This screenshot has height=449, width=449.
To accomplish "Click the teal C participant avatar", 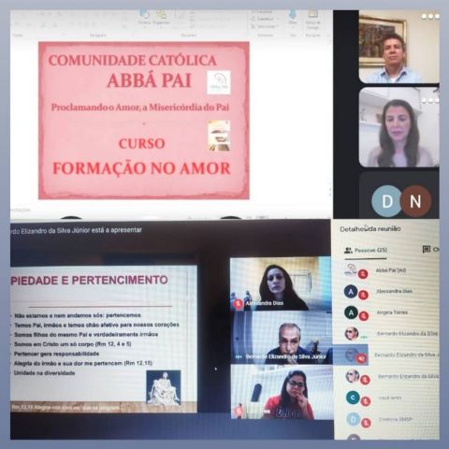I will 353,398.
